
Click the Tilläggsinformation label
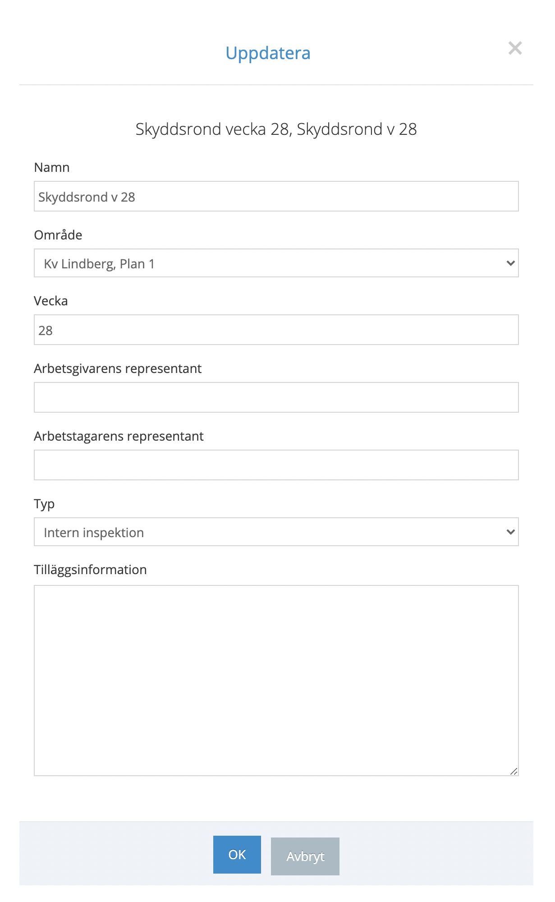click(x=91, y=570)
